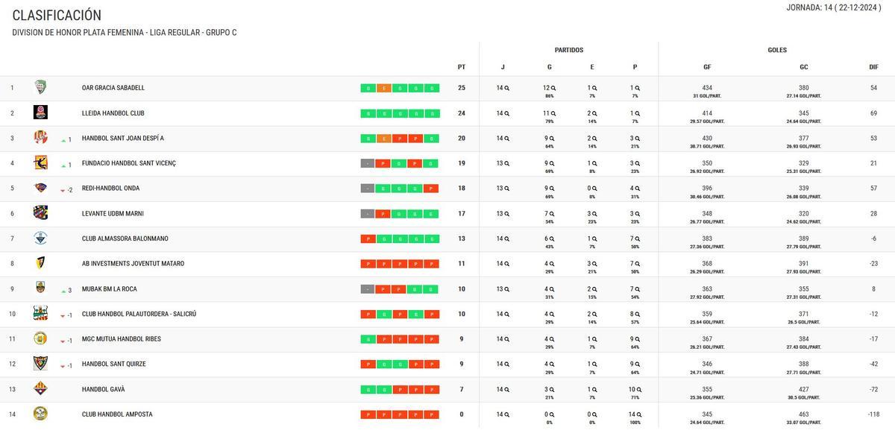The width and height of the screenshot is (895, 433).
Task: Click magnifier beside Handbol Gavà's 10 losses
Action: (x=639, y=390)
